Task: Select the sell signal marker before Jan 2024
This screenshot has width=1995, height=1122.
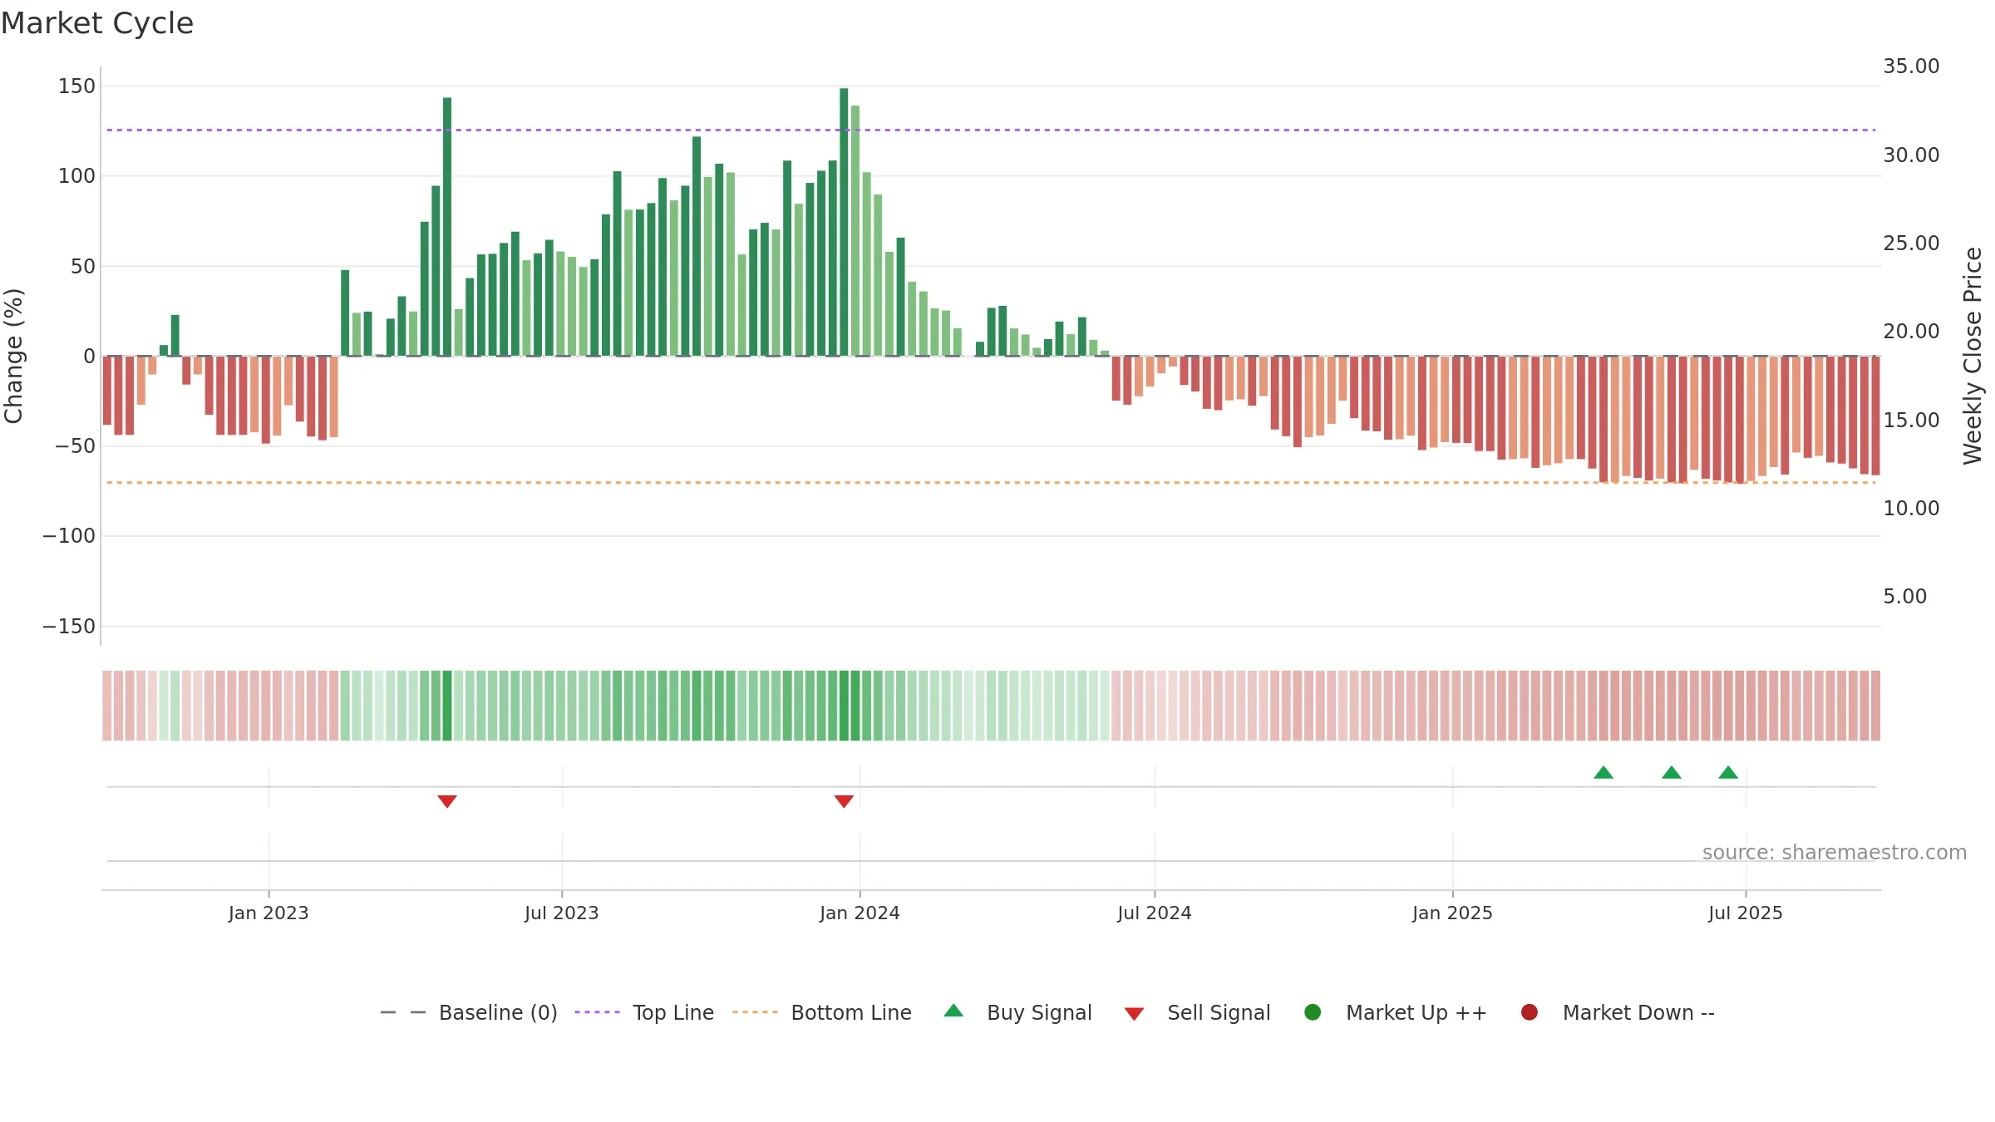Action: [x=844, y=801]
